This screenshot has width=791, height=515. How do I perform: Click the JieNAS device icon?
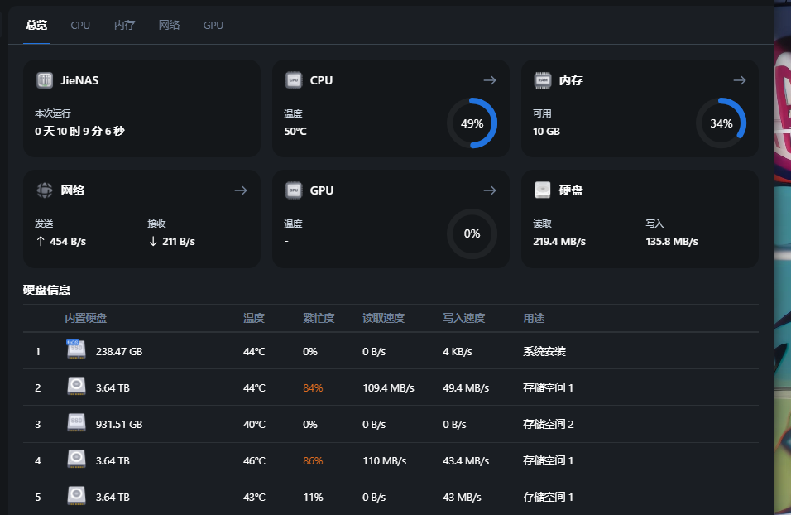click(45, 80)
